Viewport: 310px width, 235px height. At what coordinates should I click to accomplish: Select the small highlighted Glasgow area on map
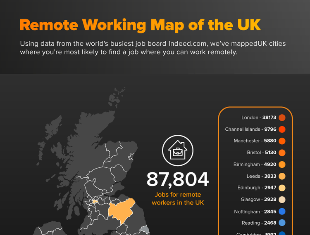tap(95, 202)
